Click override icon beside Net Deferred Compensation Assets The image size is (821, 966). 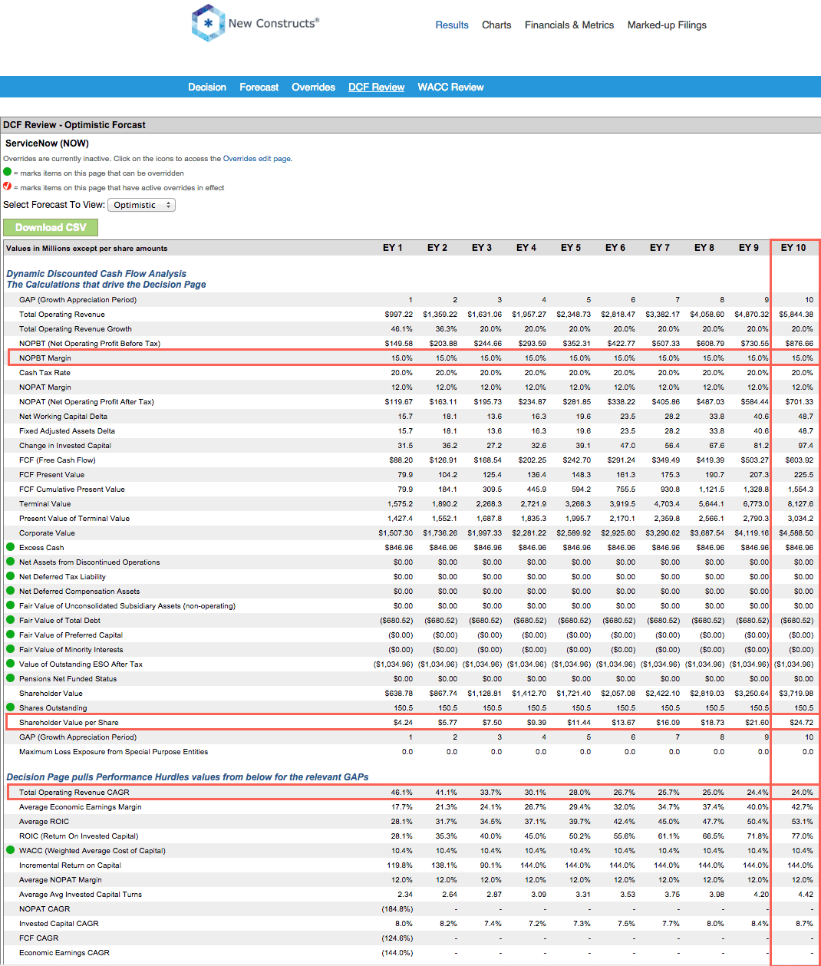point(11,591)
